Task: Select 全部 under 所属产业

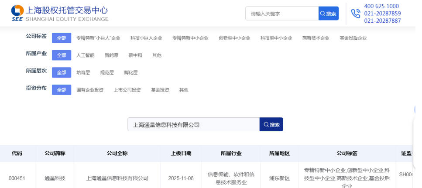Action: click(62, 55)
